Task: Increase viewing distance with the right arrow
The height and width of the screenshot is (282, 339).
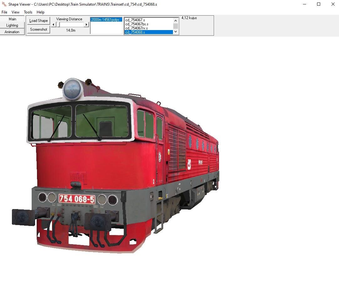Action: 87,24
